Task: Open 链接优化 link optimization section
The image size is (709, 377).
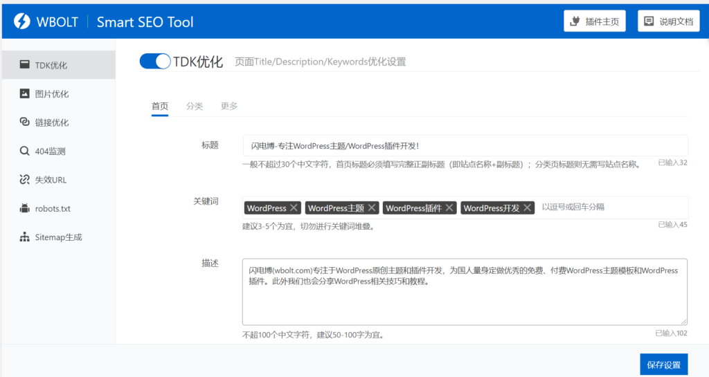Action: [52, 122]
